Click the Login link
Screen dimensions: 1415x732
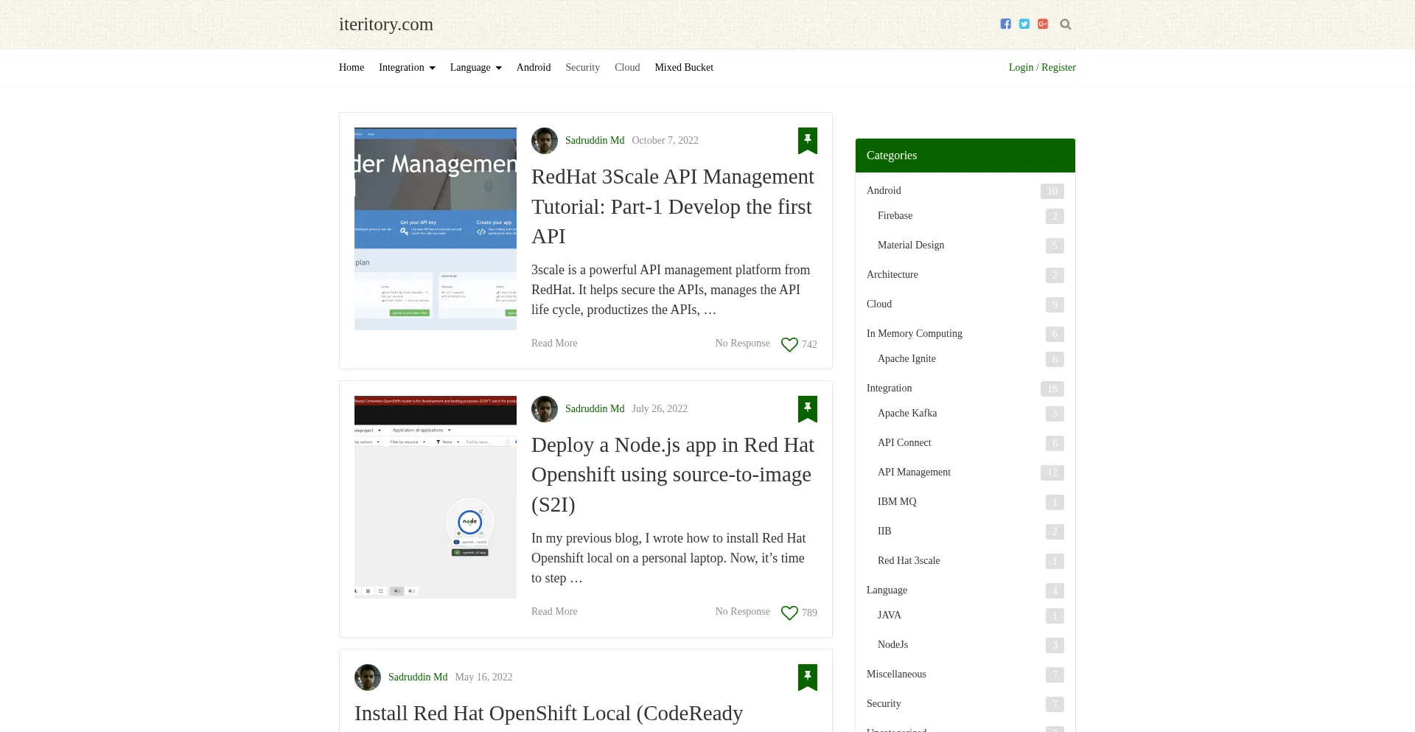tap(1021, 67)
